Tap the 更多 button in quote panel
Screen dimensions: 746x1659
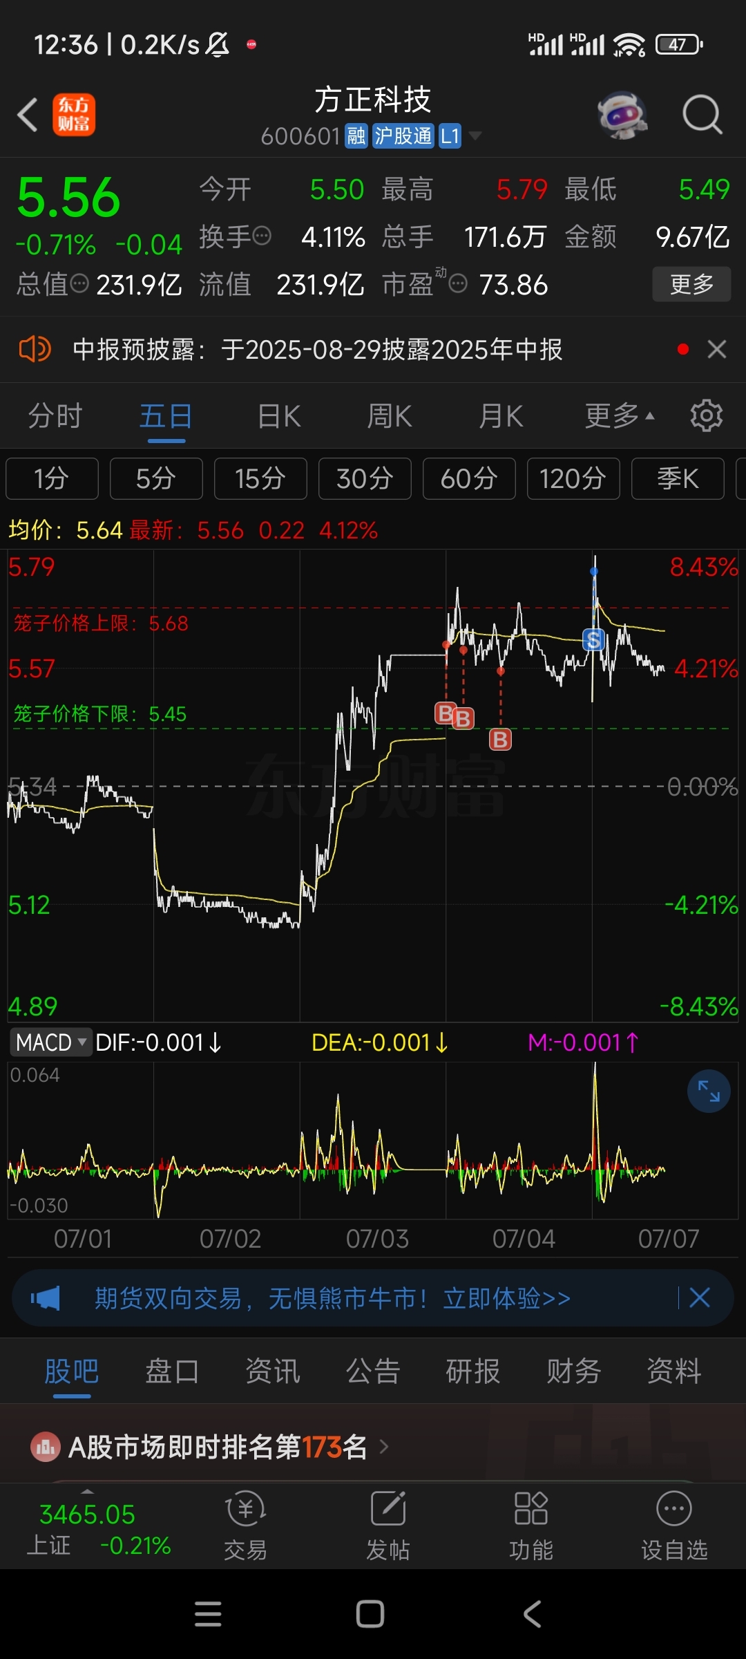point(691,283)
